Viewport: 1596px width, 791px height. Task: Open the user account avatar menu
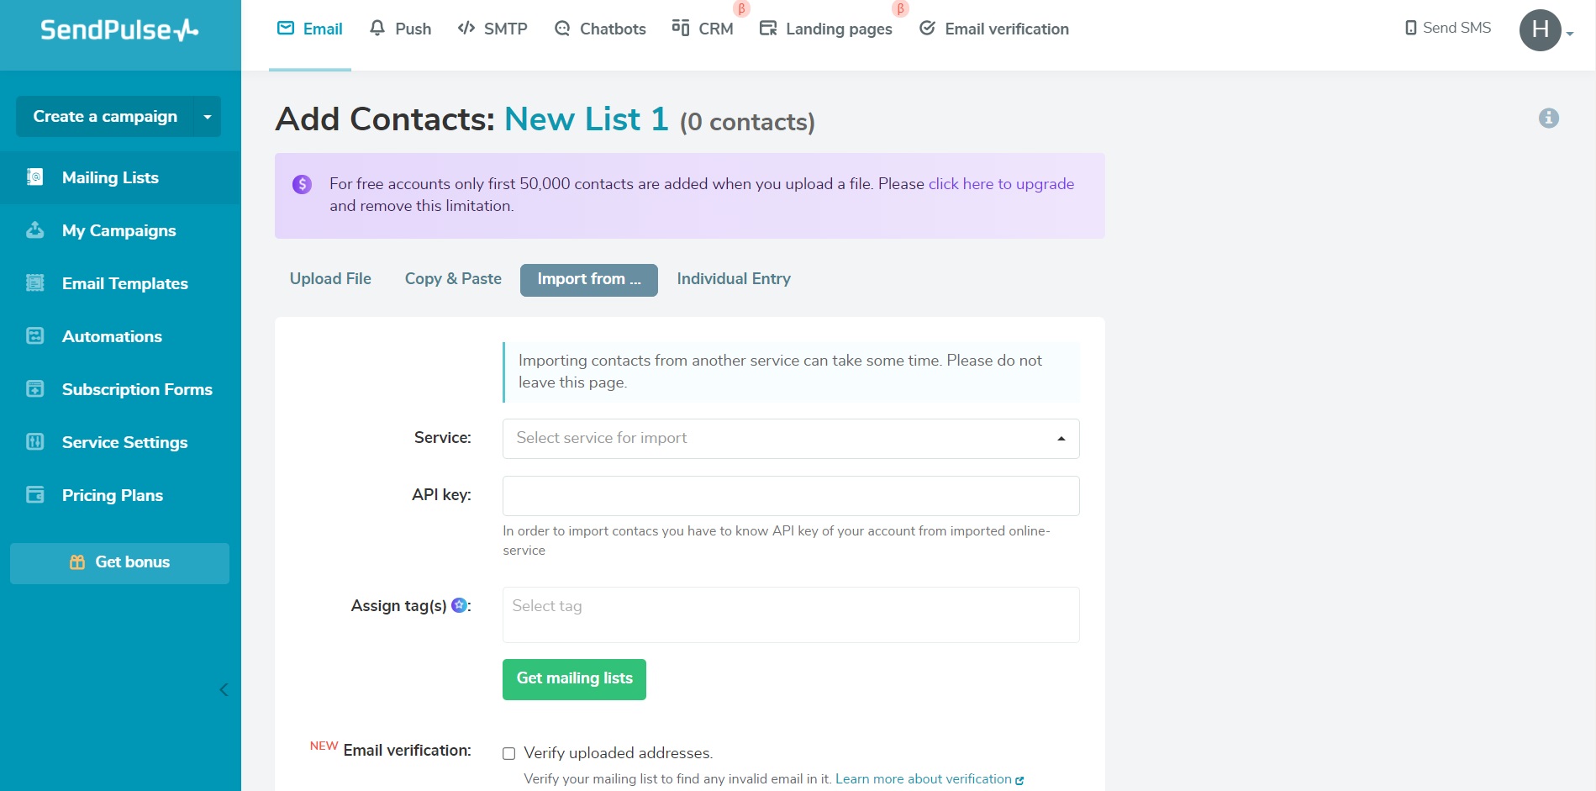(x=1541, y=30)
